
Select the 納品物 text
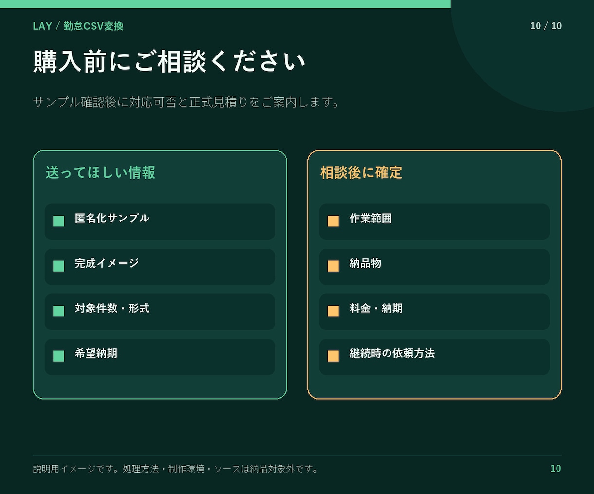[365, 263]
